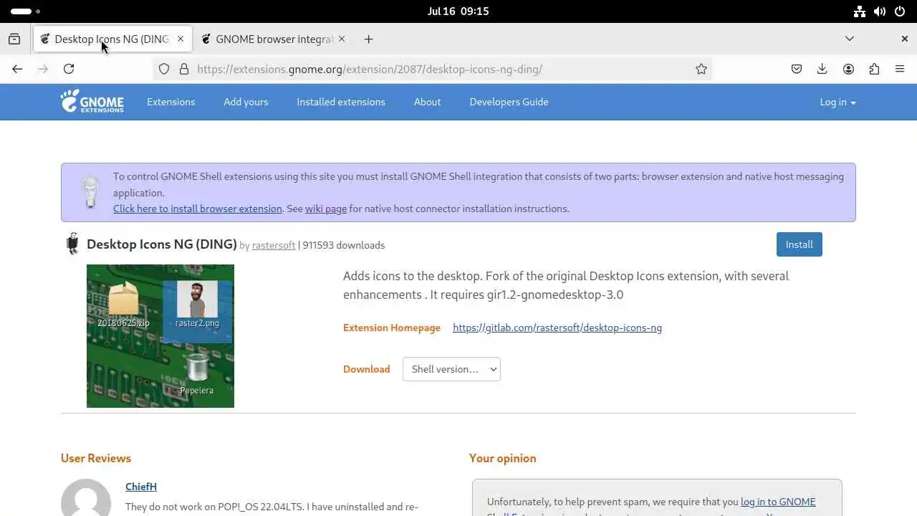Click the GNOME Extensions logo
Screen dimensions: 917x516
[92, 102]
